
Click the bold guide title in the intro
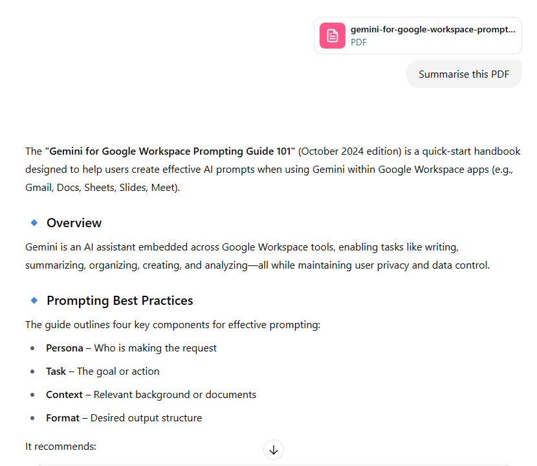coord(170,151)
